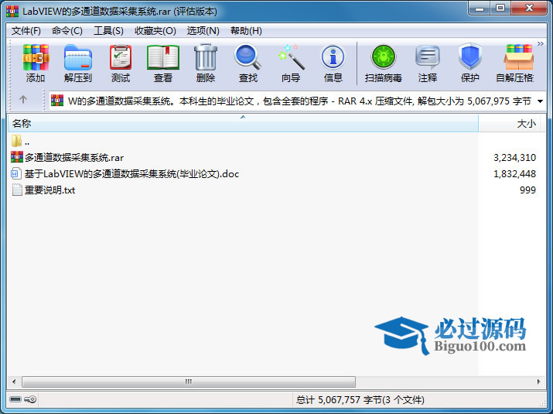
Task: Open the 查看 (View) book icon
Action: pyautogui.click(x=163, y=63)
